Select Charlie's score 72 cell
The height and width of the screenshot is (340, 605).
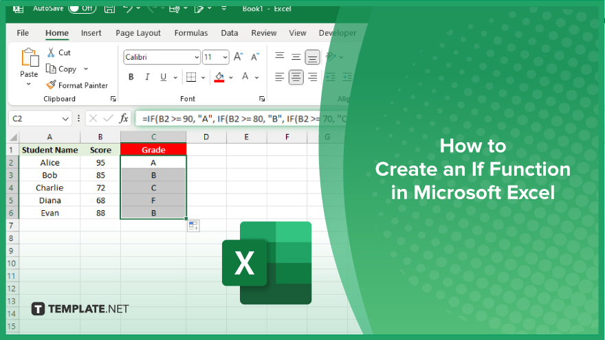tap(100, 188)
